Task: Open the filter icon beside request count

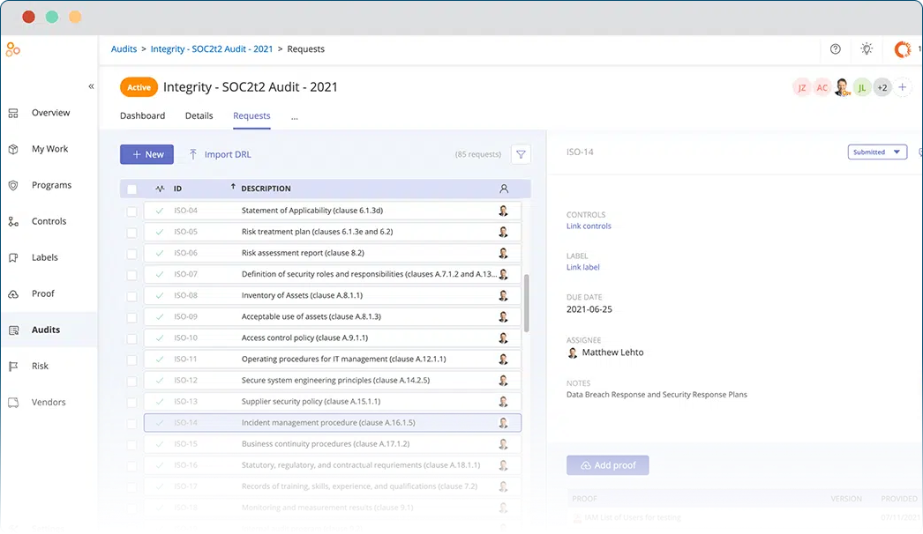Action: [521, 154]
